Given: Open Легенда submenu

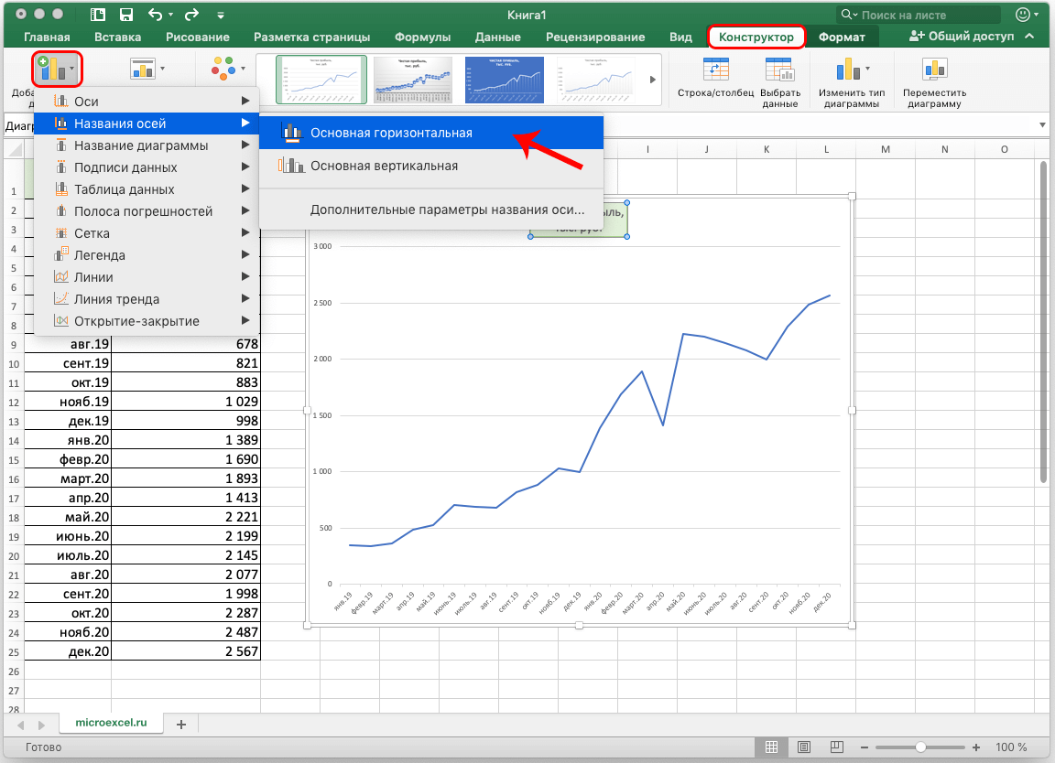Looking at the screenshot, I should pyautogui.click(x=147, y=255).
